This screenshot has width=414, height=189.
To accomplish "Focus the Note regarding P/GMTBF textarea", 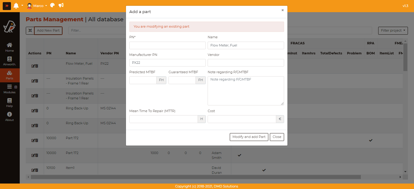I will point(246,91).
